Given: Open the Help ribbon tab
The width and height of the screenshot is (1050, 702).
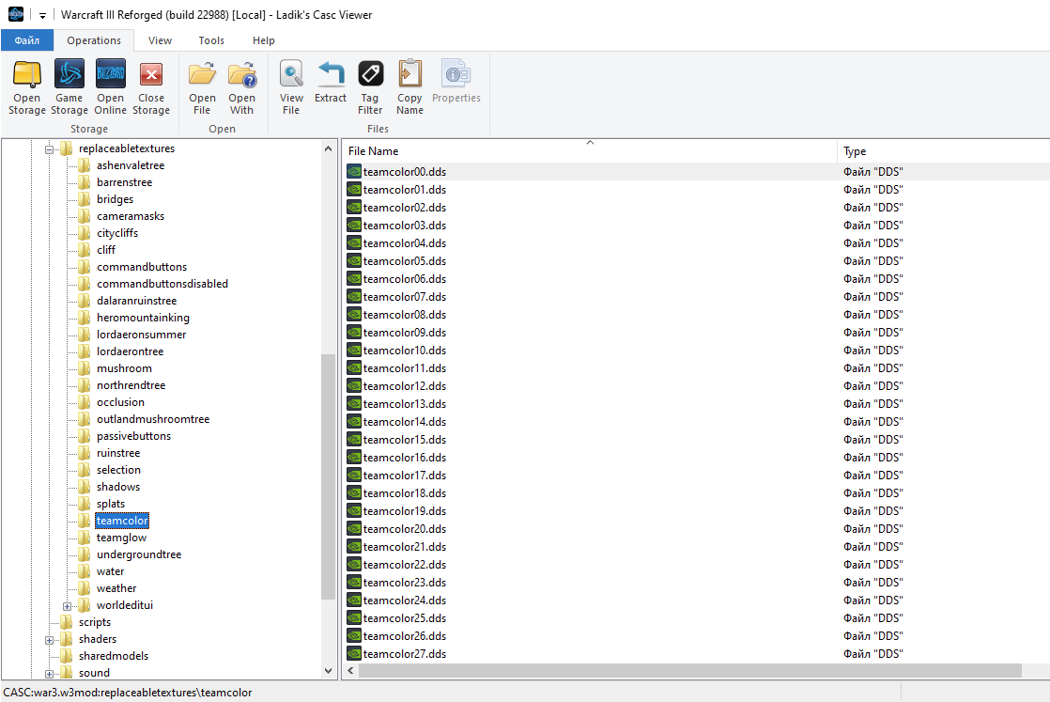Looking at the screenshot, I should (x=264, y=40).
